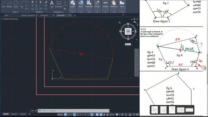The width and height of the screenshot is (208, 117).
Task: Click N on the ViewCube compass
Action: tap(128, 24)
